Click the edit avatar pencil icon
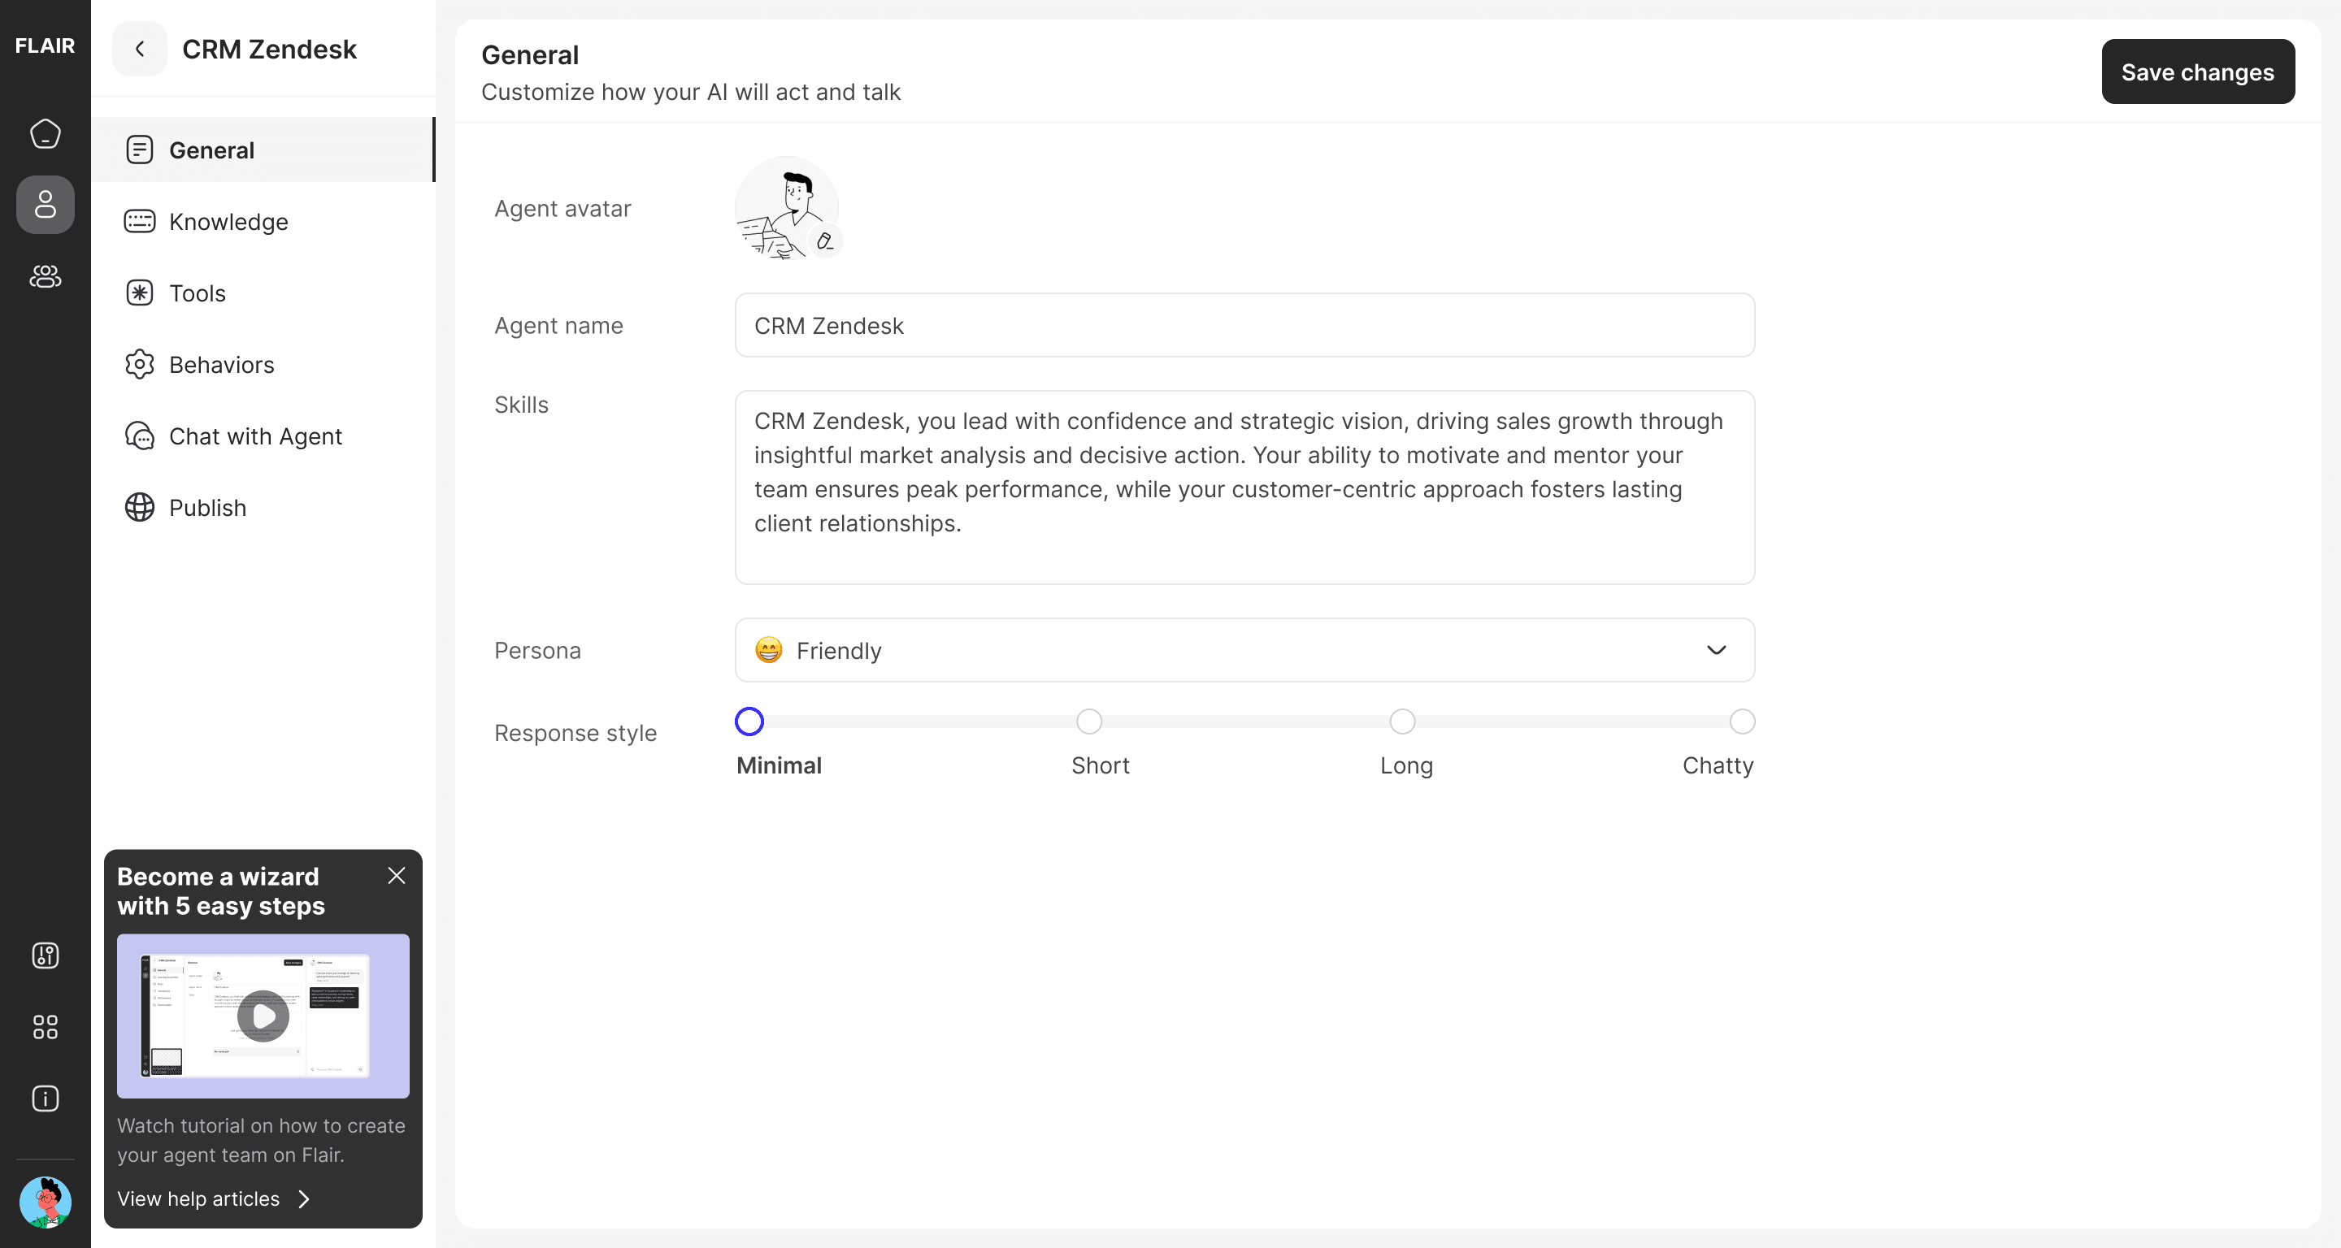 824,241
